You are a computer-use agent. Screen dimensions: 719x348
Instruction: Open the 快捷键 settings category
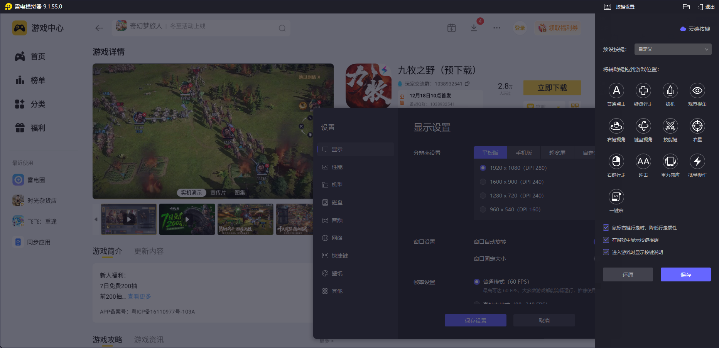click(356, 256)
